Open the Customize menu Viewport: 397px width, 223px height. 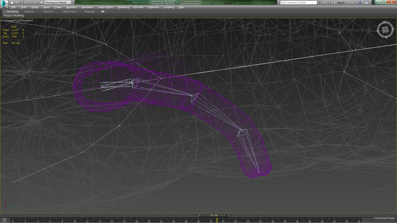click(153, 7)
